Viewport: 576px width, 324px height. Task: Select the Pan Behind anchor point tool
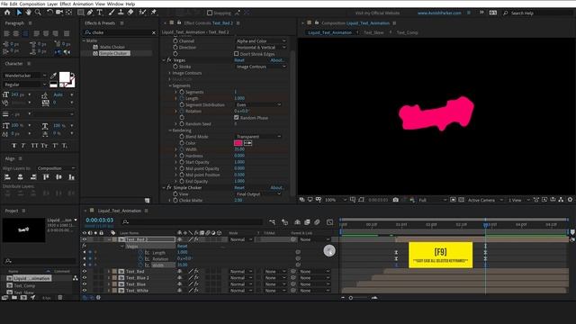pyautogui.click(x=68, y=13)
